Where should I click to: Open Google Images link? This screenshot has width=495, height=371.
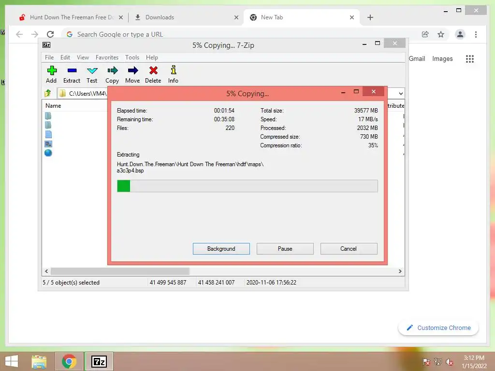pos(442,58)
